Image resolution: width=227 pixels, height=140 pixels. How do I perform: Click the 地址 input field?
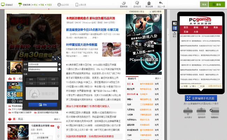pyautogui.click(x=43, y=69)
